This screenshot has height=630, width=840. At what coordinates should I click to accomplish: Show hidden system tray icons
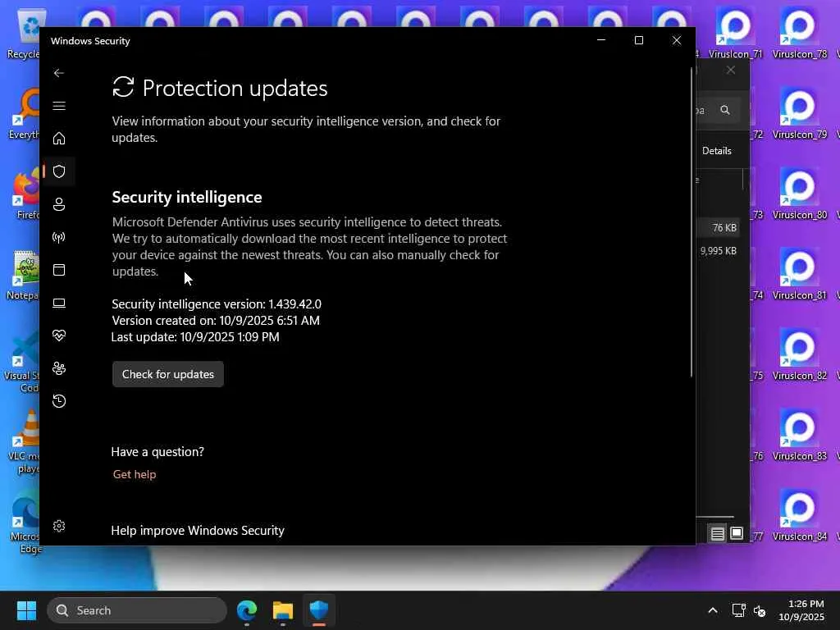pos(713,610)
